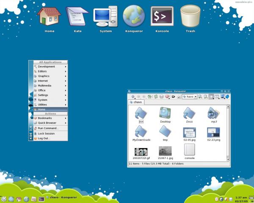This screenshot has width=254, height=203.
Task: Click the Stop loading icon in Konqueror
Action: (162, 97)
